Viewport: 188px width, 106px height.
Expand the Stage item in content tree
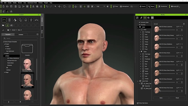click(x=4, y=73)
